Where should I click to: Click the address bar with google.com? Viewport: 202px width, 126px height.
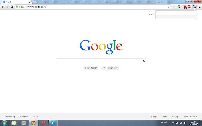93,7
